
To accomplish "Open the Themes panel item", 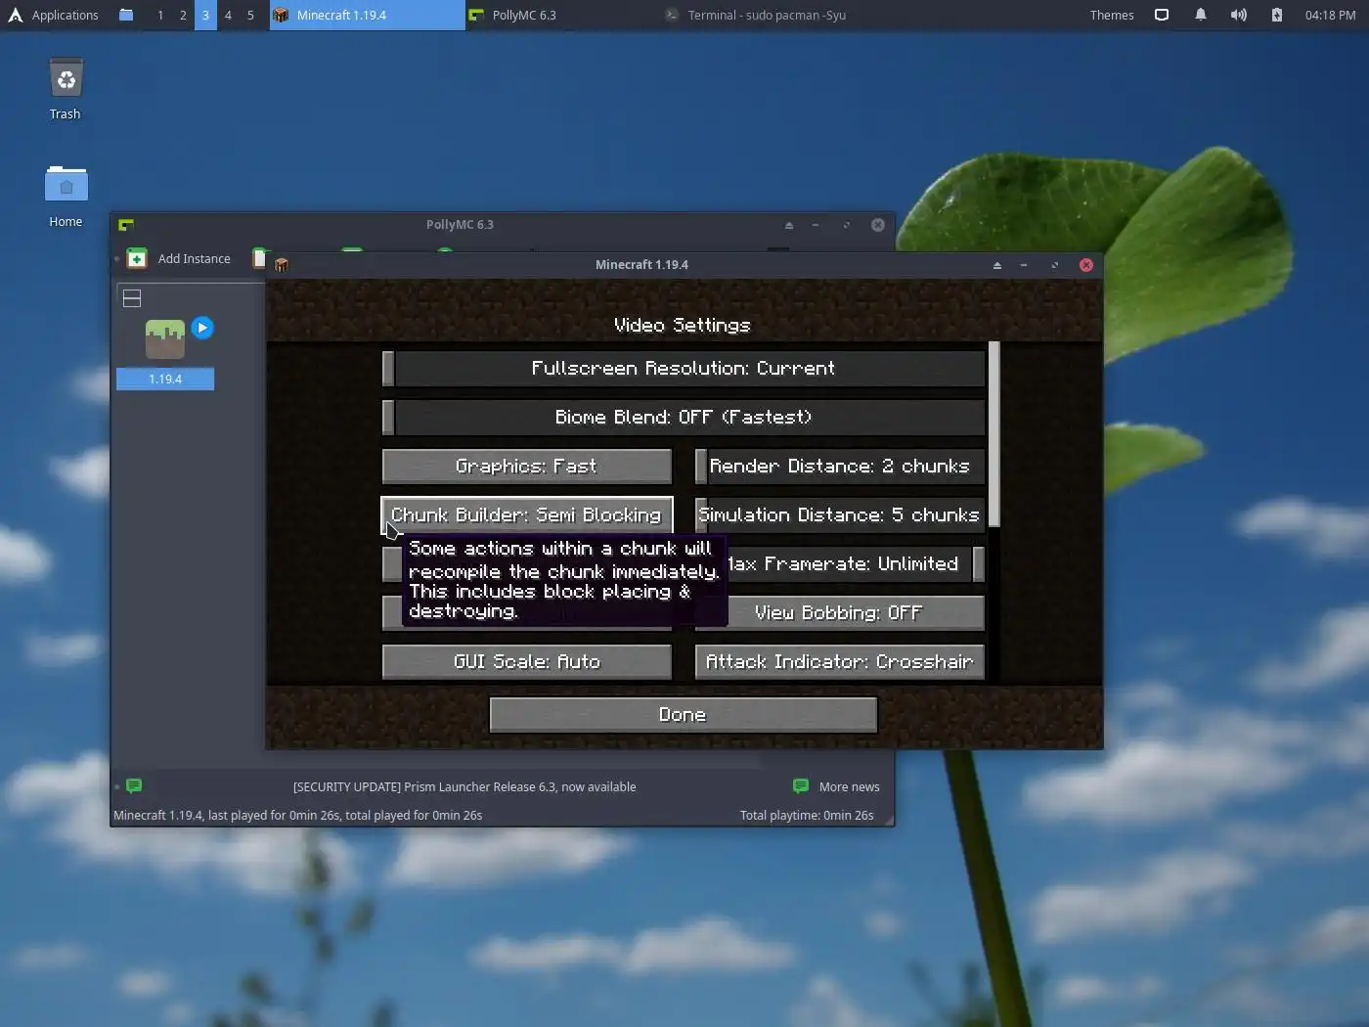I will (1112, 15).
